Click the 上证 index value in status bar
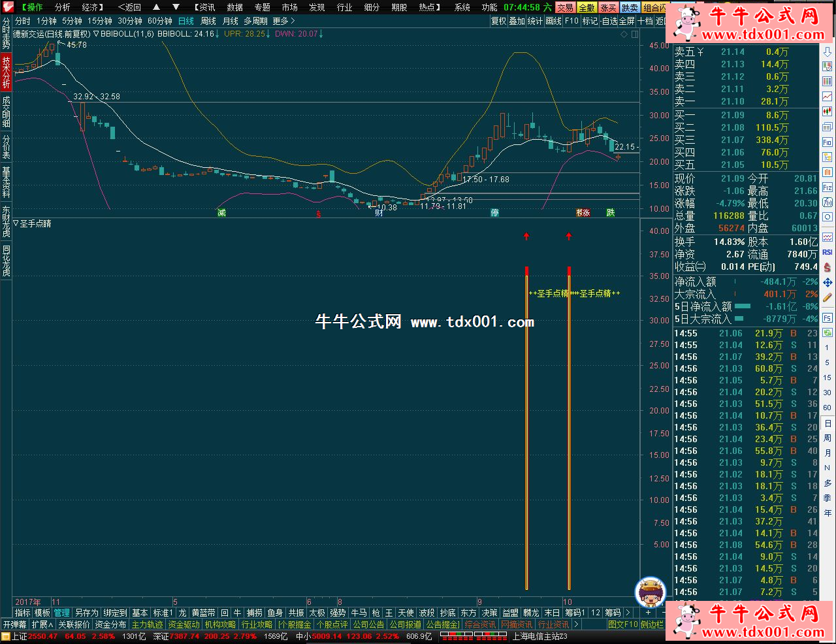This screenshot has width=836, height=644. click(x=44, y=636)
